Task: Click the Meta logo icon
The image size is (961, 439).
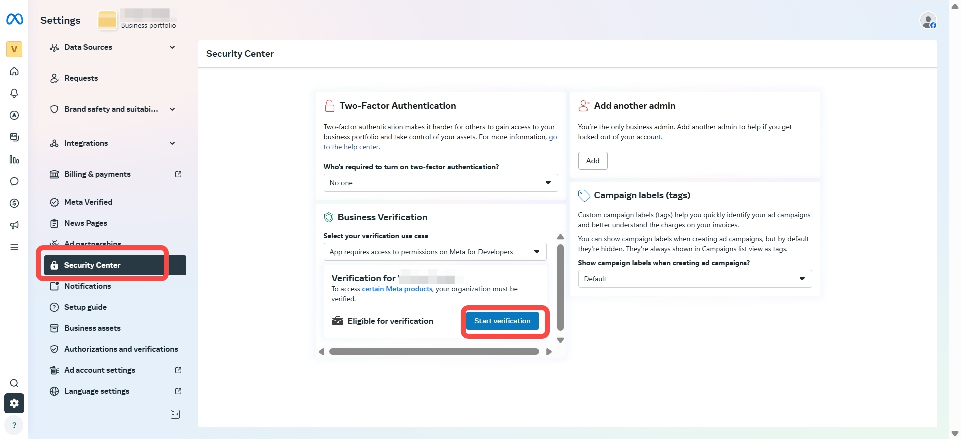Action: pos(14,19)
